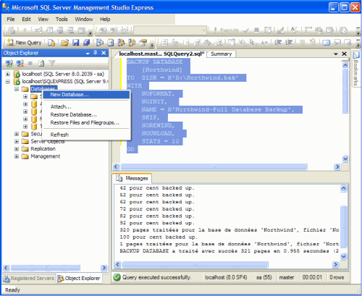Open Properties Window toolbar icon
The image size is (362, 296).
(143, 43)
